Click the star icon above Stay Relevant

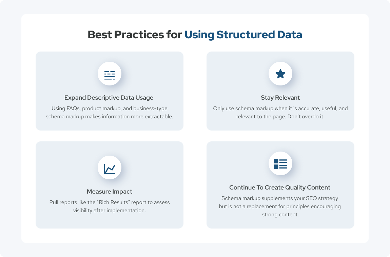pyautogui.click(x=280, y=74)
